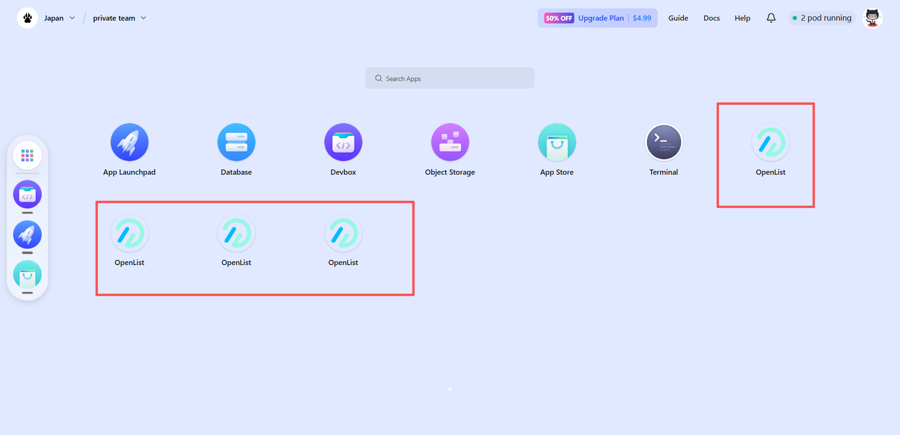
Task: Click the Help link
Action: pyautogui.click(x=742, y=18)
